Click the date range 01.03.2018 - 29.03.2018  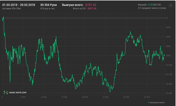point(19,5)
